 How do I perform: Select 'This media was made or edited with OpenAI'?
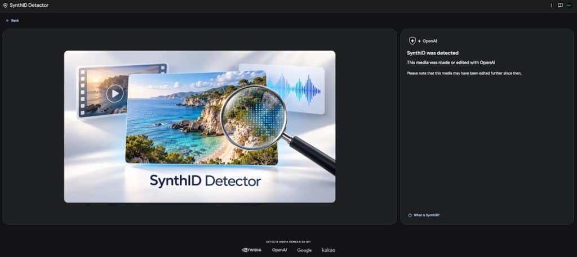coord(451,63)
